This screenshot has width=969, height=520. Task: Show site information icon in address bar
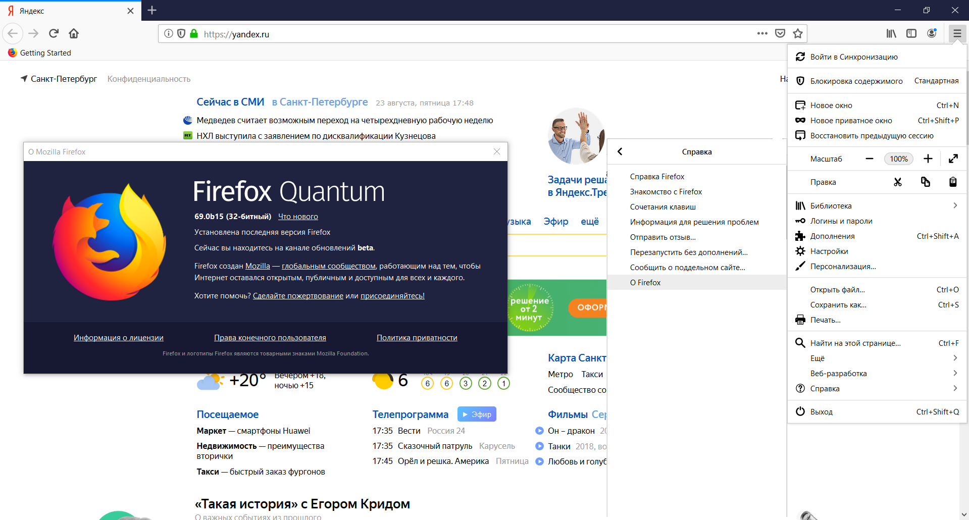(169, 34)
